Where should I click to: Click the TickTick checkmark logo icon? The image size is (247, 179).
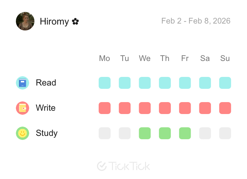102,166
